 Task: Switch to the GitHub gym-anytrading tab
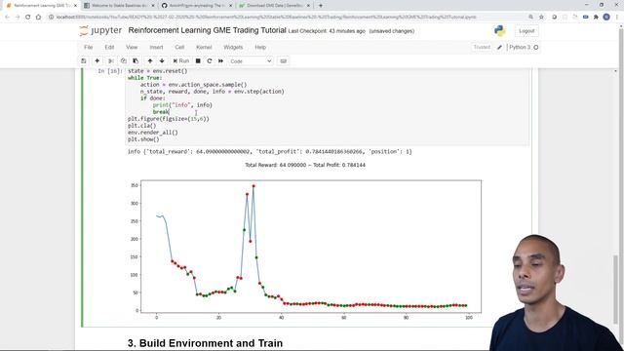[196, 6]
